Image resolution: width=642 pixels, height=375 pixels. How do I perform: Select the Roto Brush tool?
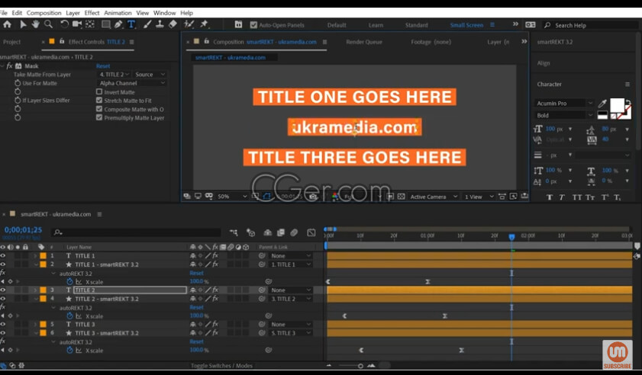189,24
